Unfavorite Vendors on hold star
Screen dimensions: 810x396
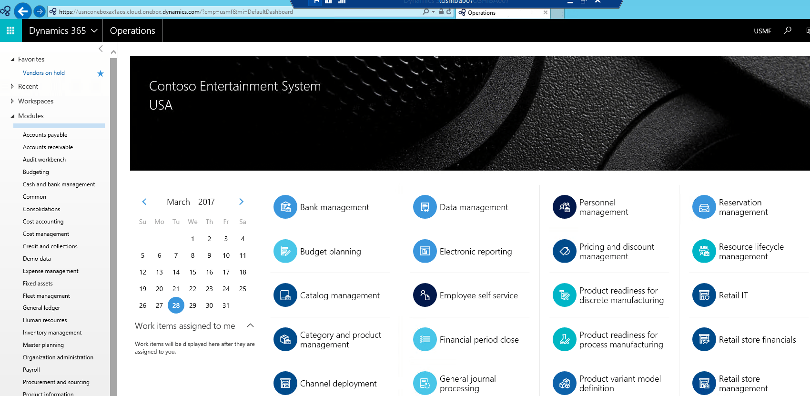pyautogui.click(x=101, y=73)
